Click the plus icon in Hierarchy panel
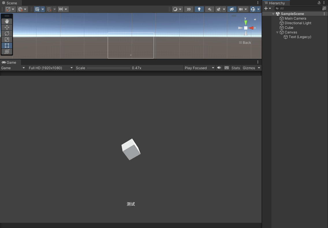This screenshot has width=328, height=228. click(266, 8)
